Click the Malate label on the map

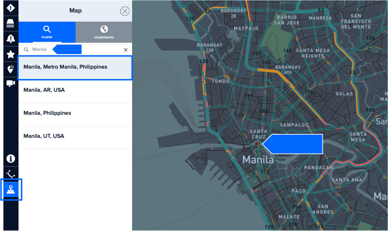pyautogui.click(x=289, y=216)
